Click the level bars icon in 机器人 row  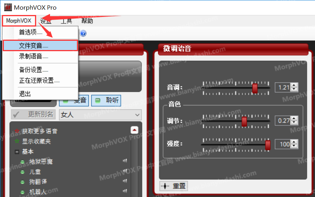click(125, 191)
